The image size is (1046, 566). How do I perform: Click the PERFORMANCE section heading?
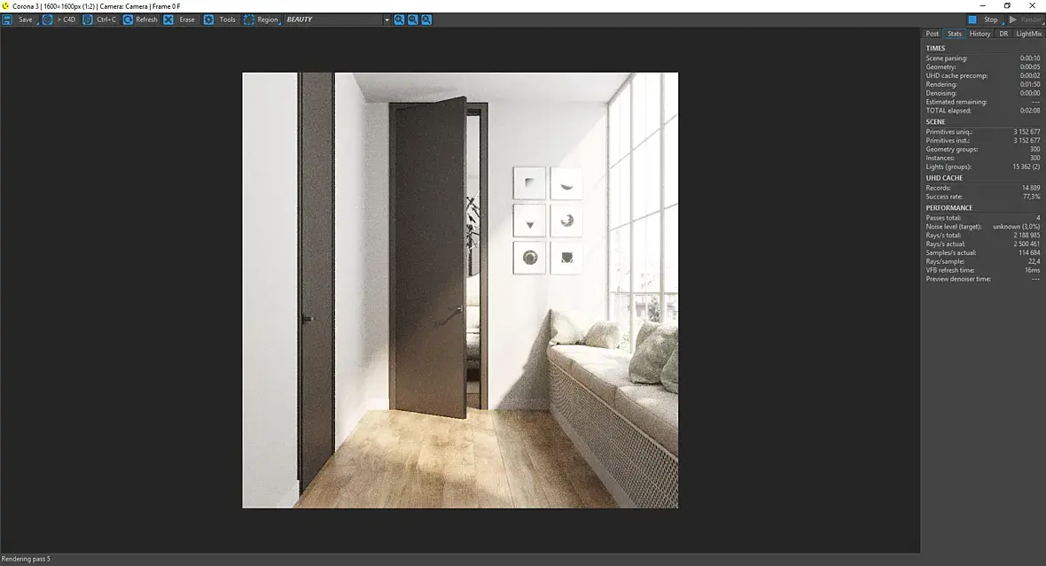[948, 208]
